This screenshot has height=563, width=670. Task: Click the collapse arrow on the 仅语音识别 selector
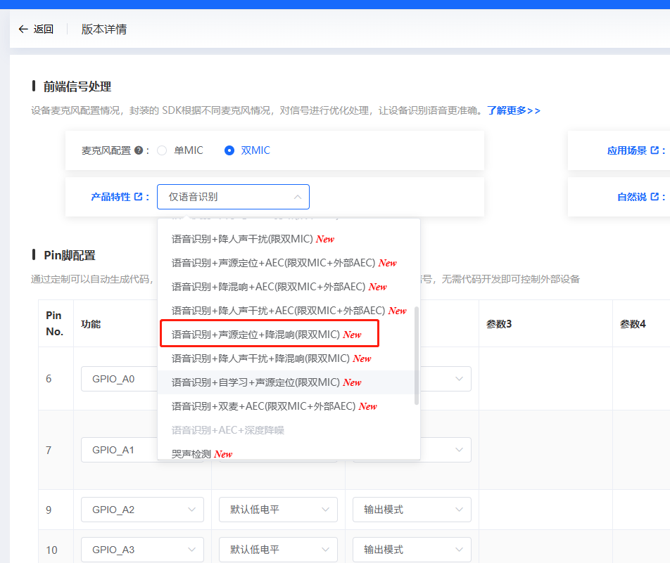298,197
